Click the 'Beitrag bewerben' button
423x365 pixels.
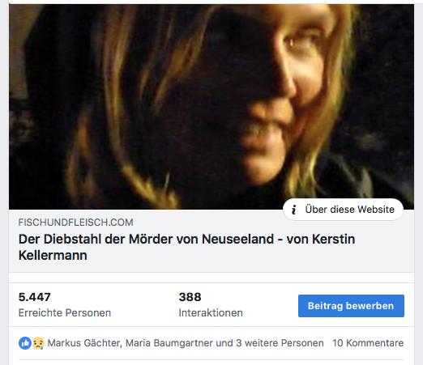(x=351, y=306)
